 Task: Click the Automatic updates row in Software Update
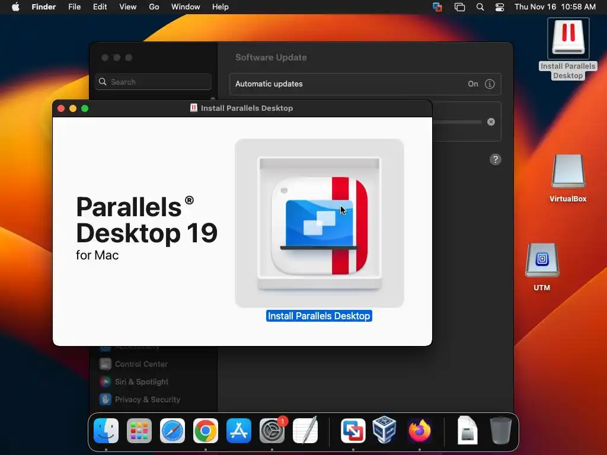tap(365, 84)
